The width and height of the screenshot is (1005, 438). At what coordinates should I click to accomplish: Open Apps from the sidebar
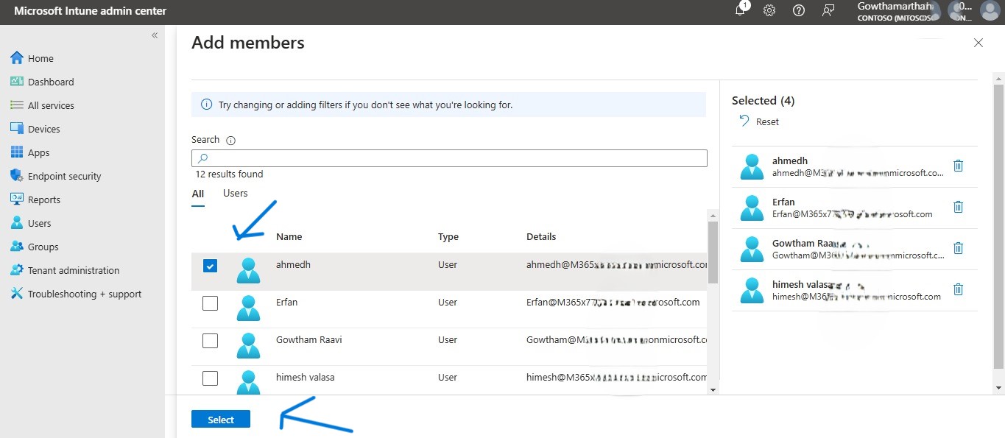[38, 152]
